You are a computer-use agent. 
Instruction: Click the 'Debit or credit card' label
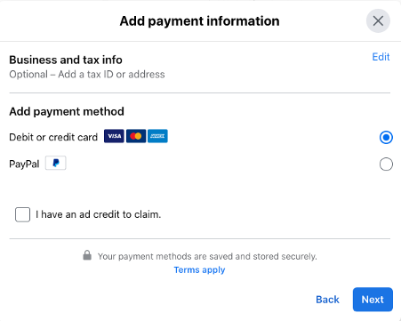(53, 137)
